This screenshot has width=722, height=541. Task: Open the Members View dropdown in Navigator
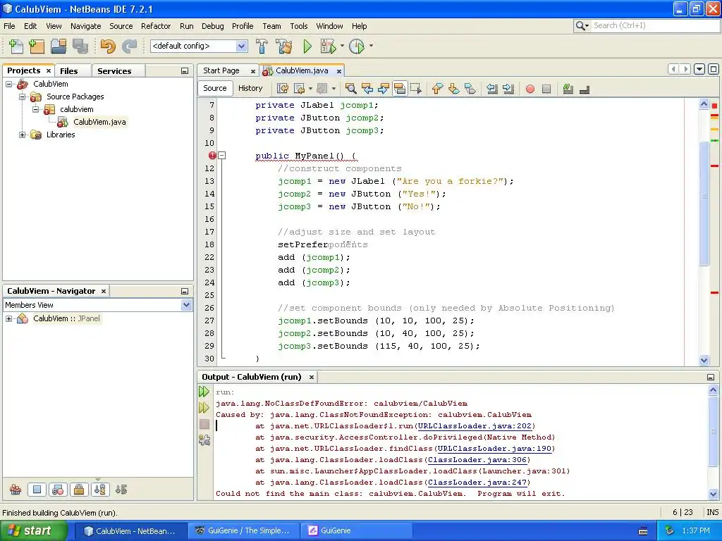[x=186, y=305]
